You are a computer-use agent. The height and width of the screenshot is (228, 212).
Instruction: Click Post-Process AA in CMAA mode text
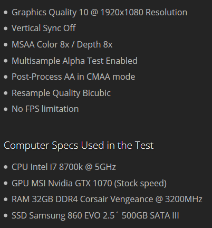(73, 77)
